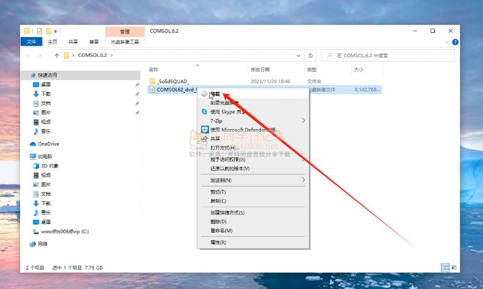
Task: Sort by 名称 column header
Action: click(x=154, y=70)
